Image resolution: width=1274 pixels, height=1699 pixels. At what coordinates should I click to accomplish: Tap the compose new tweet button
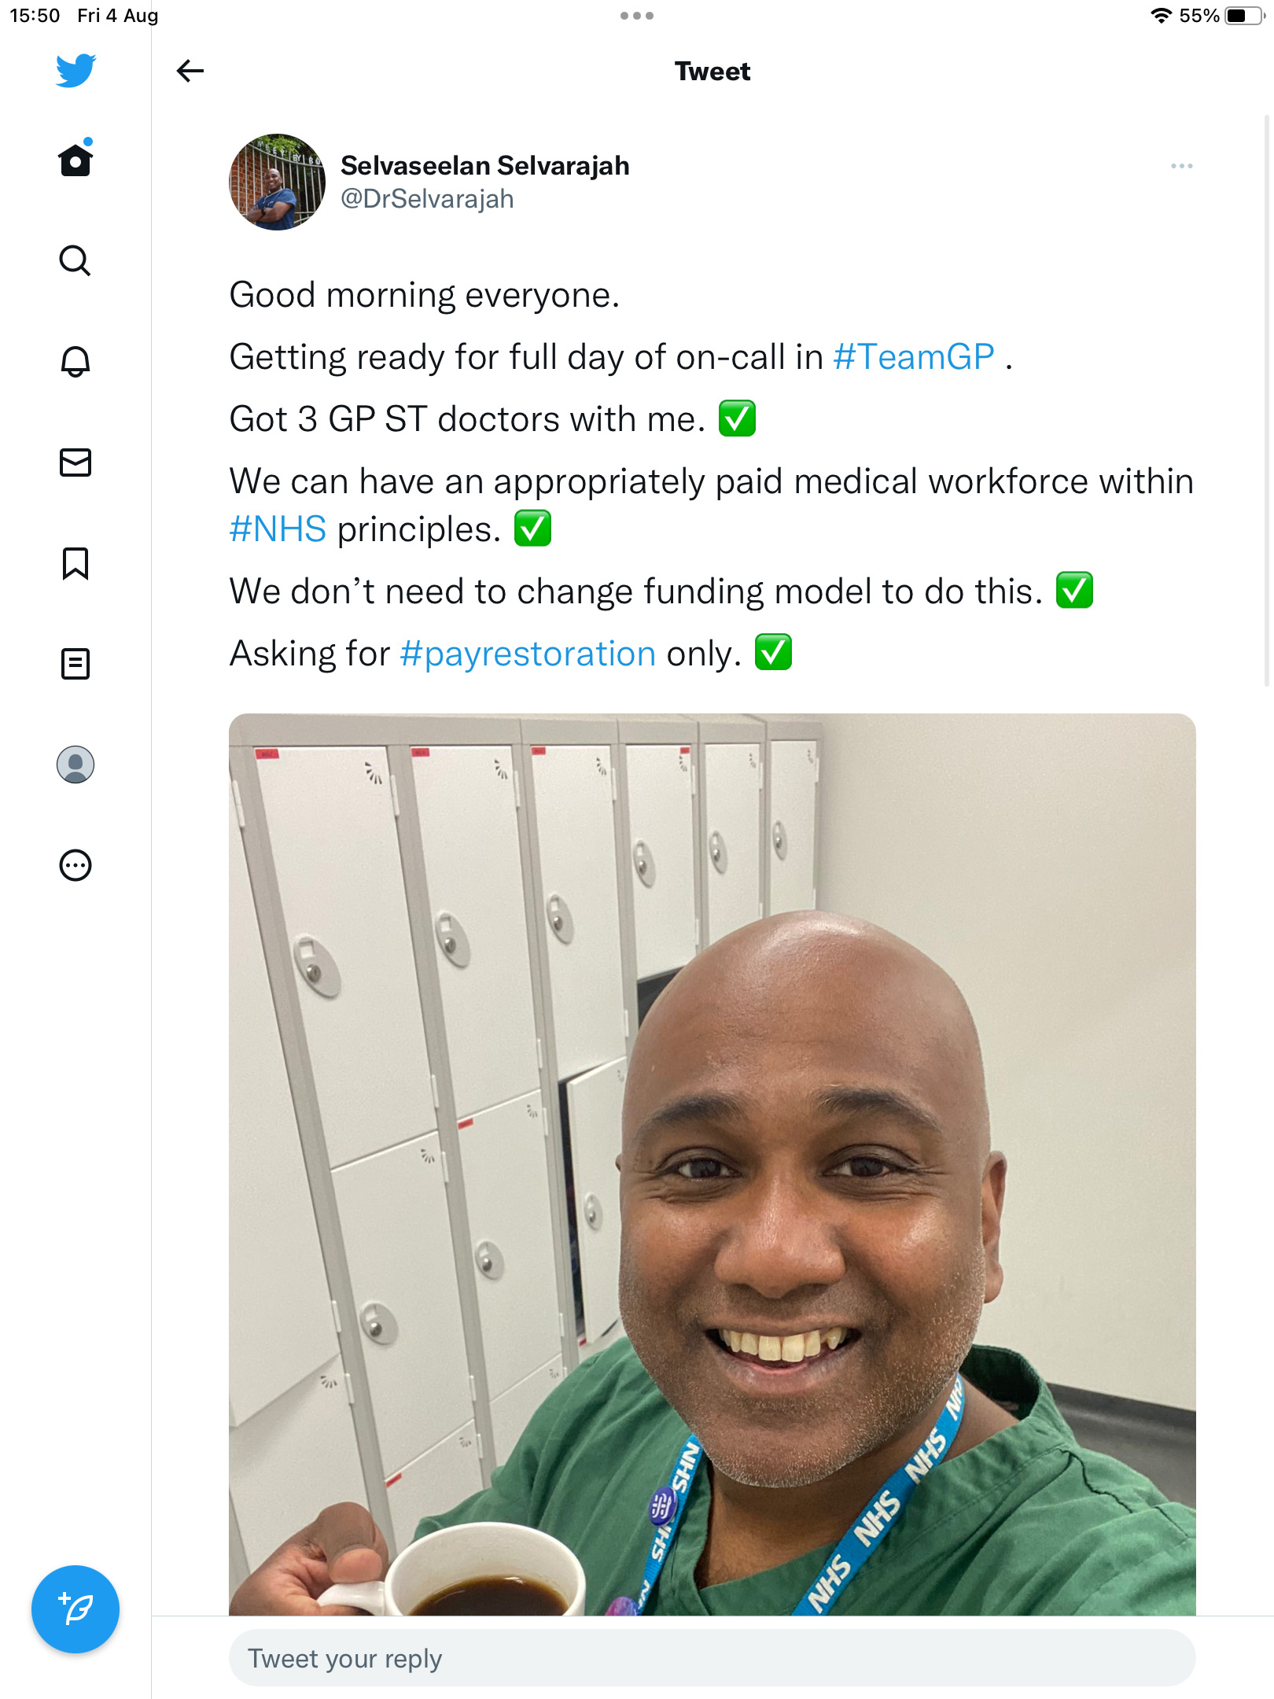click(x=75, y=1609)
